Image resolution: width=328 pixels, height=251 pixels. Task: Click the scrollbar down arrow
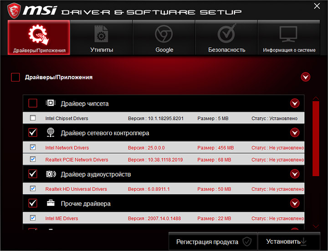point(316,226)
